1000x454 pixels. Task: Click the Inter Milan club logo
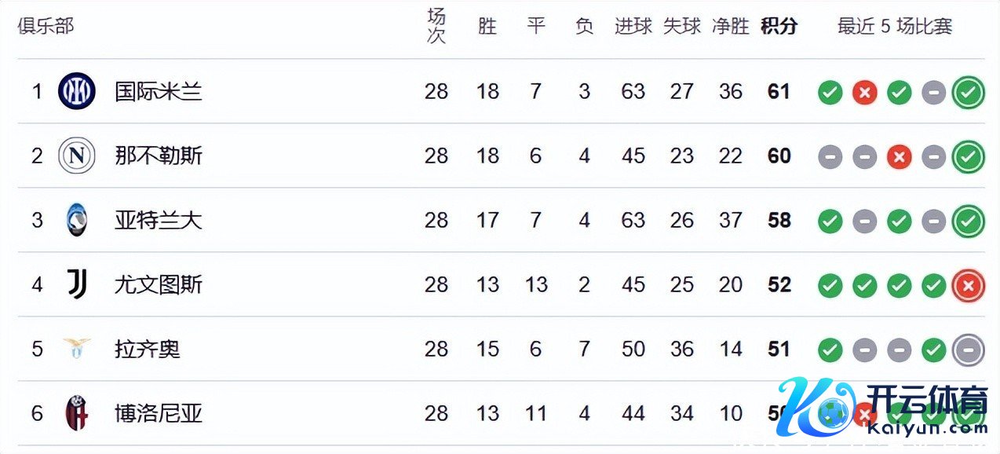point(77,91)
